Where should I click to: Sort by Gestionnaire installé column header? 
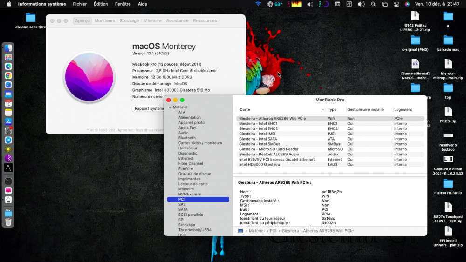coord(365,109)
